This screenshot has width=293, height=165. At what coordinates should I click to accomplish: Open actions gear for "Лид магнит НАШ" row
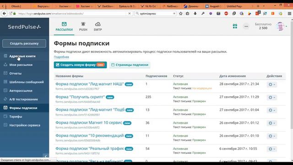[x=271, y=84]
